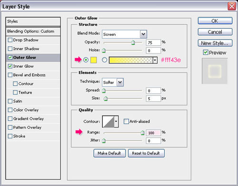Click the Noise slider handle
Viewport: 238px width, 186px height.
[x=104, y=51]
